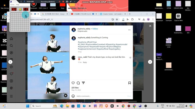Go to the next post arrow
Screen dimensions: 195x109
click(x=150, y=62)
